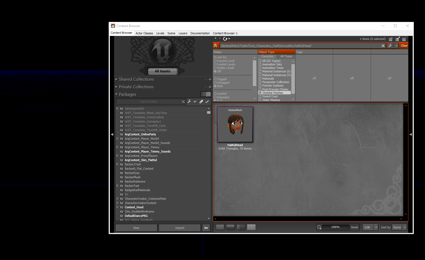Click the megaphone icon in package toolbar

click(195, 102)
